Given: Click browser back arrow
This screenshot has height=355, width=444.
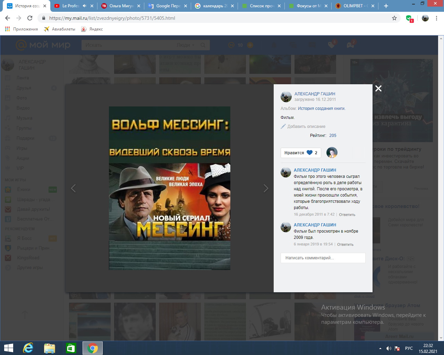Looking at the screenshot, I should (8, 18).
